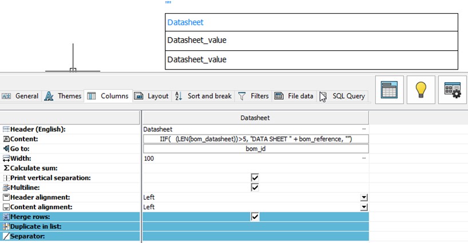The image size is (468, 243).
Task: Open the Themes tab
Action: [63, 96]
